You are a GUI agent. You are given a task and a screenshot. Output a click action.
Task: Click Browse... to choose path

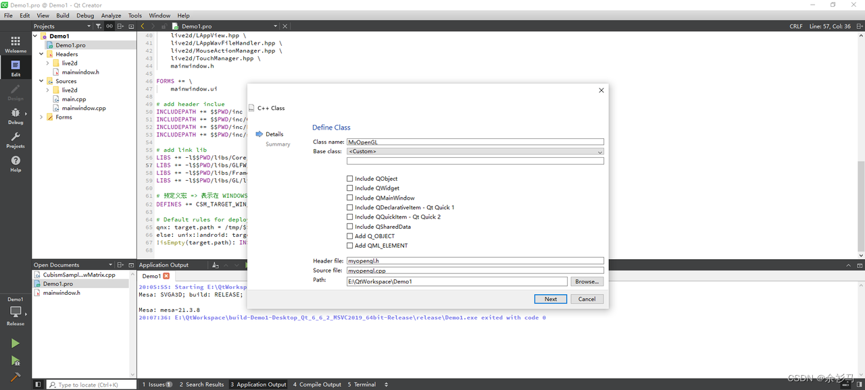[587, 281]
